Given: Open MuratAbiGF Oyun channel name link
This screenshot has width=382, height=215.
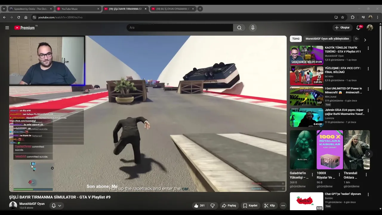Looking at the screenshot, I should (32, 204).
